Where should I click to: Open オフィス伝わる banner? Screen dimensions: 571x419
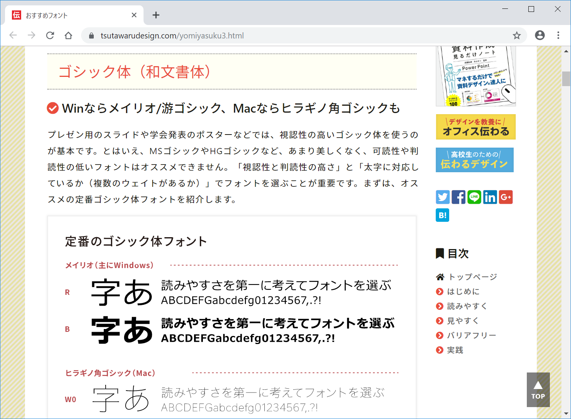click(x=476, y=127)
